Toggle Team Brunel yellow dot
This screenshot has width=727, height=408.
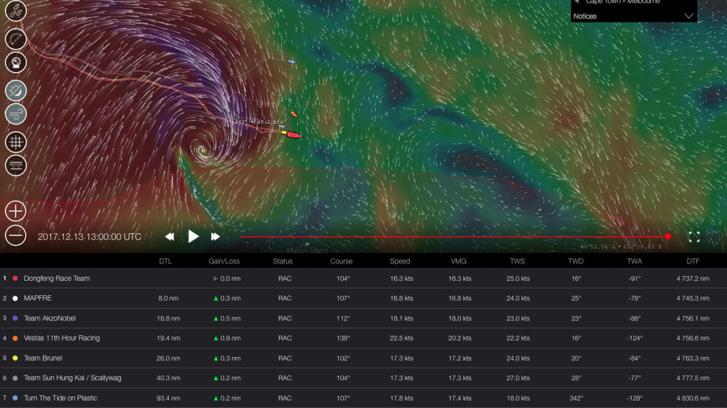pyautogui.click(x=14, y=358)
